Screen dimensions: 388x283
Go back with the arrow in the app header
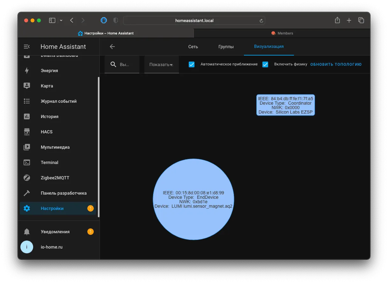pyautogui.click(x=112, y=47)
